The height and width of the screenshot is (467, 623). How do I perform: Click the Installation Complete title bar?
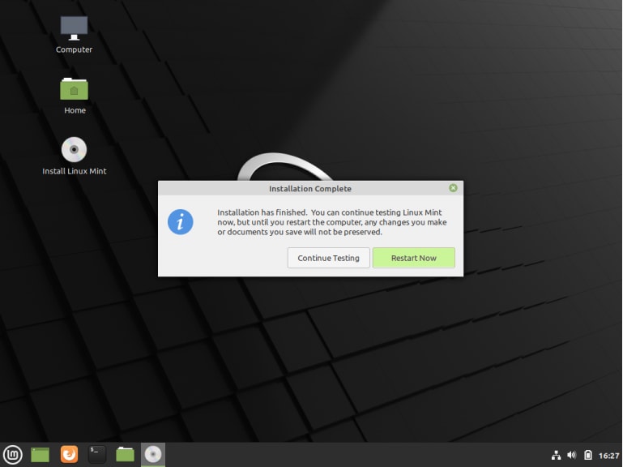point(310,189)
